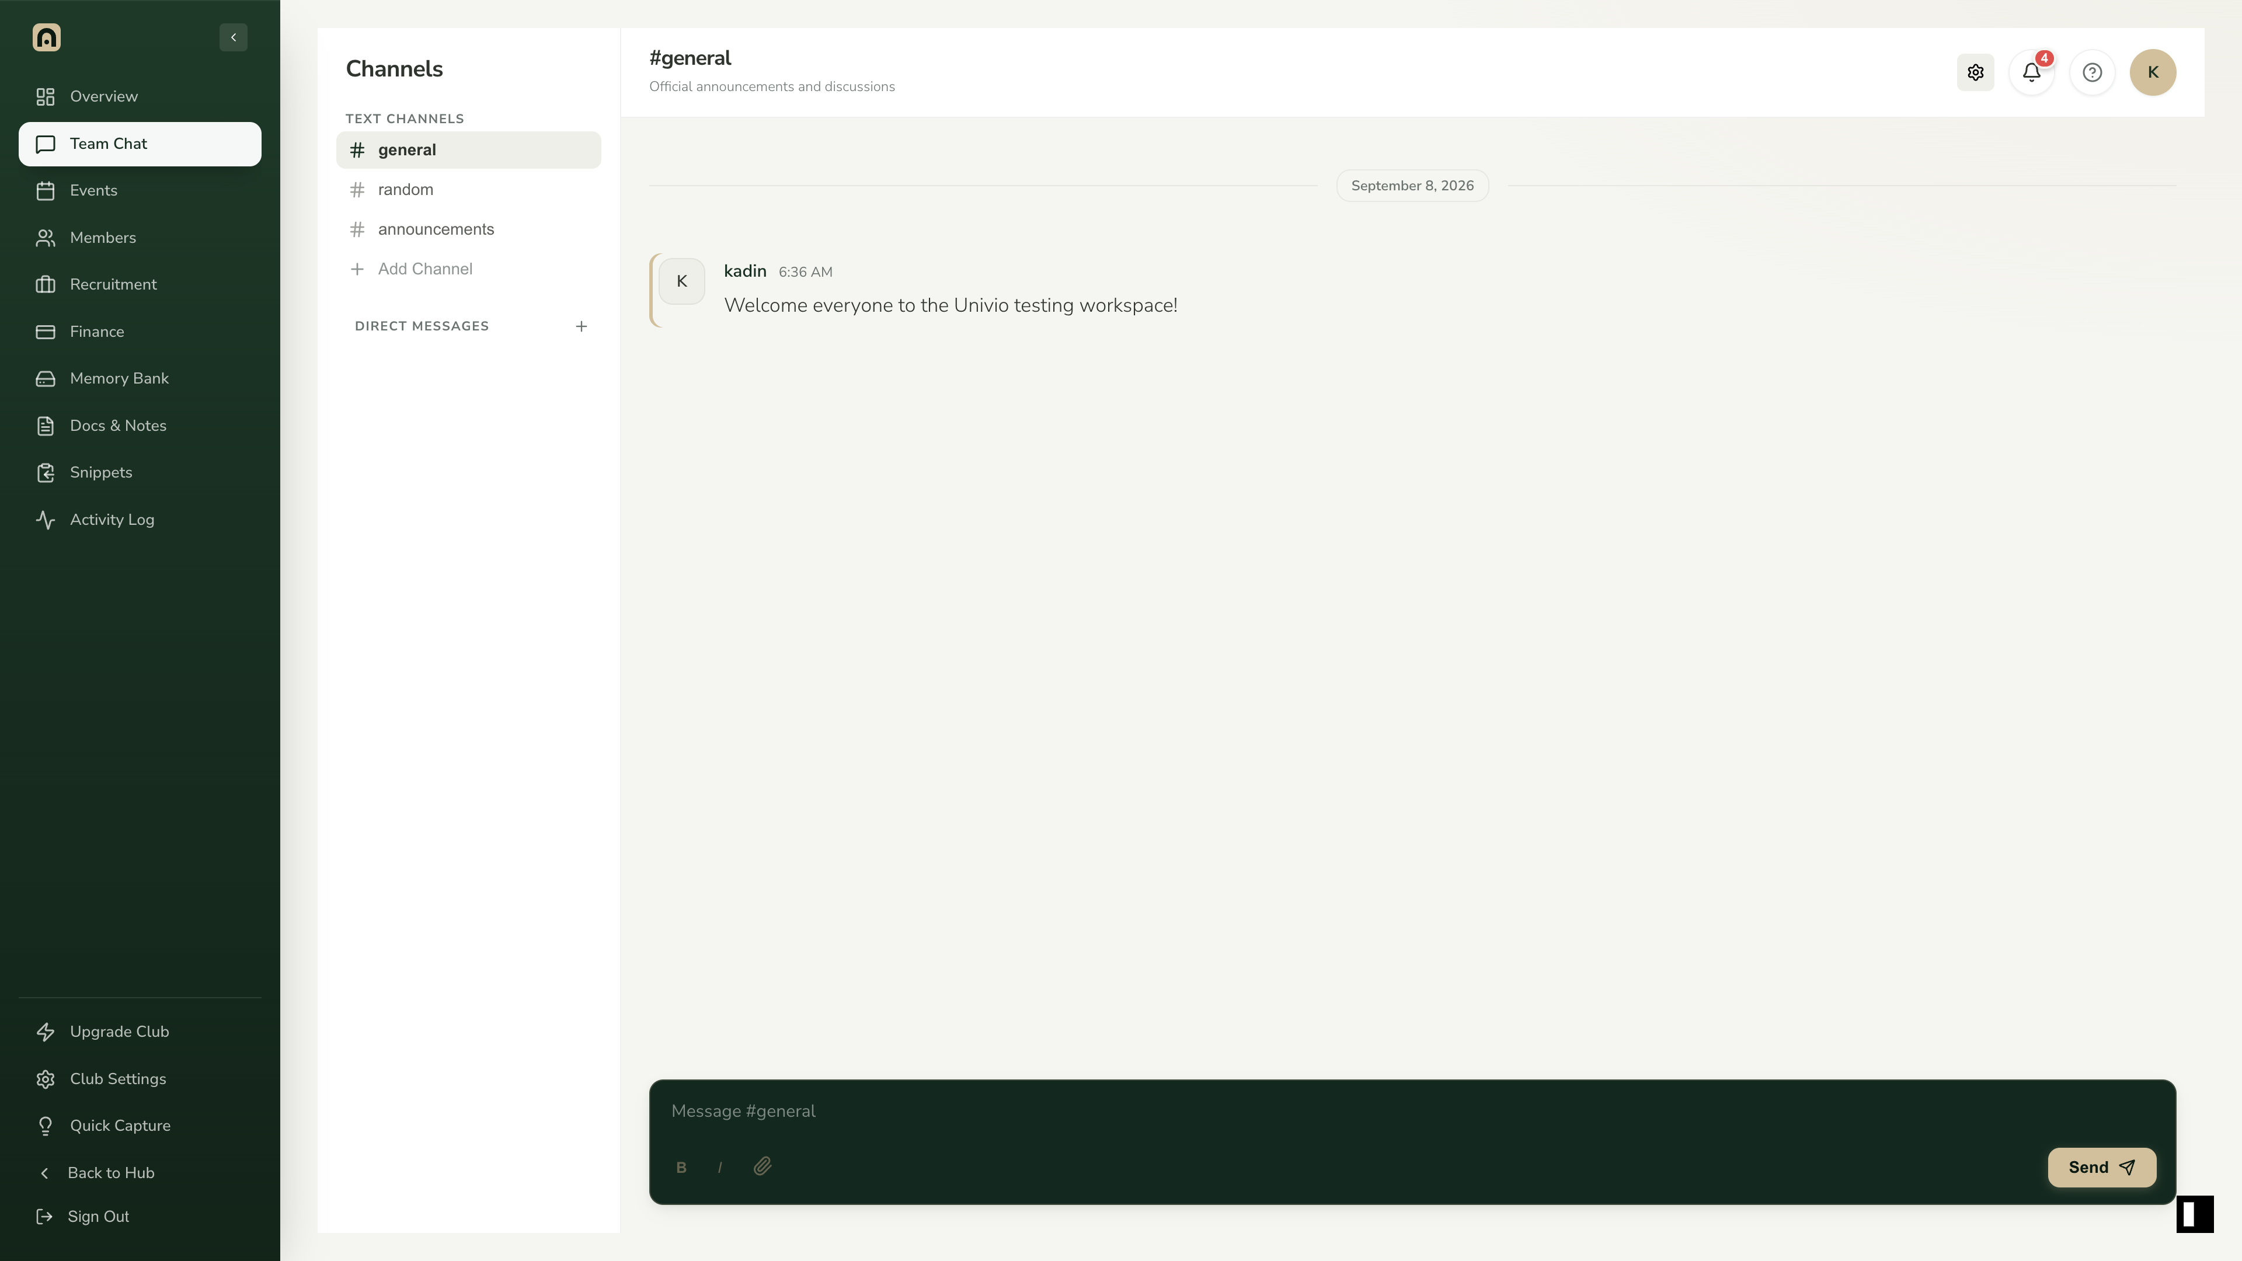The height and width of the screenshot is (1261, 2242).
Task: Click the Finance card icon
Action: (x=46, y=332)
